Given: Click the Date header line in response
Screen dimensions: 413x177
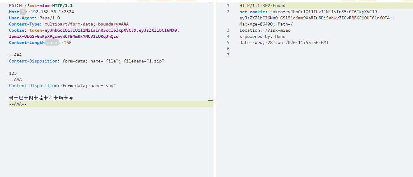Looking at the screenshot, I should point(284,42).
